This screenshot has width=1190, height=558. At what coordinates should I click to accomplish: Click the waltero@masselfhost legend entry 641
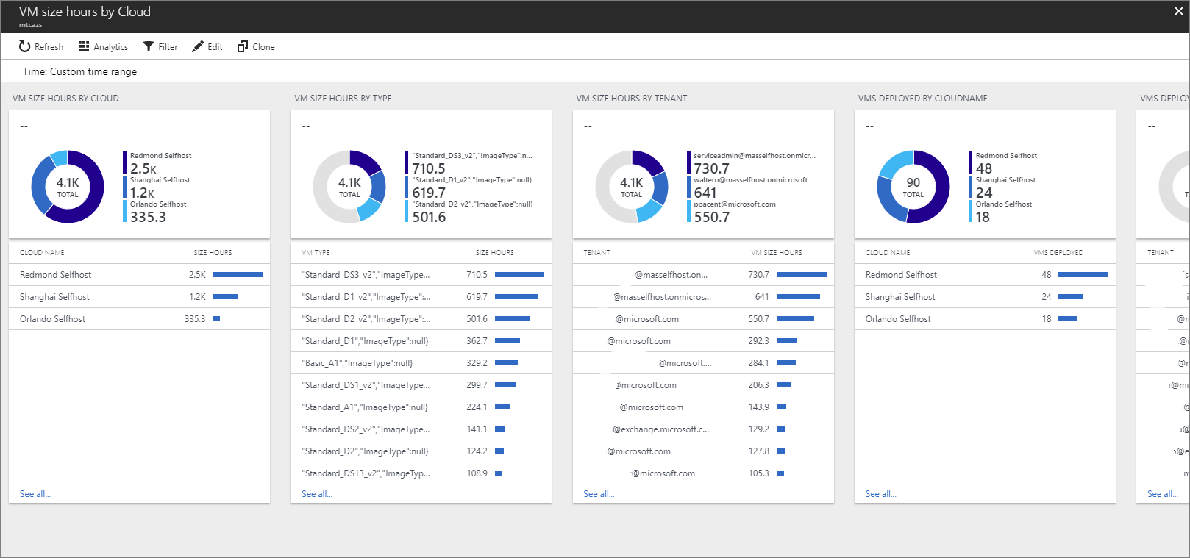(x=752, y=187)
